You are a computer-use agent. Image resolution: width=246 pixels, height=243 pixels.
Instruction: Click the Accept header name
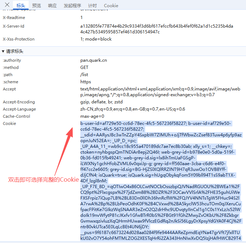pos(9,89)
